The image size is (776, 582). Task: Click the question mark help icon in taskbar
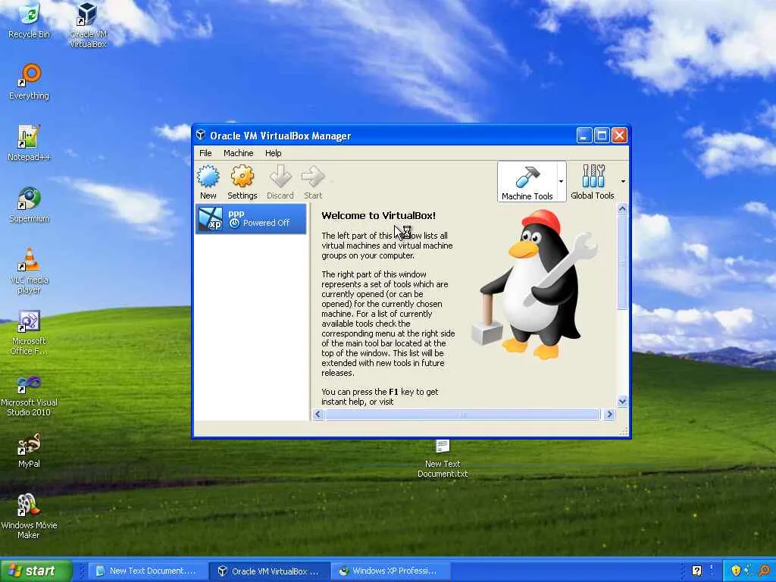[x=697, y=571]
